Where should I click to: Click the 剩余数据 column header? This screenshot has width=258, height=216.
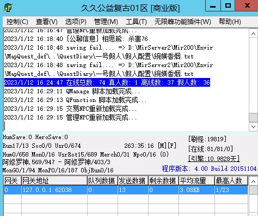[x=163, y=181]
